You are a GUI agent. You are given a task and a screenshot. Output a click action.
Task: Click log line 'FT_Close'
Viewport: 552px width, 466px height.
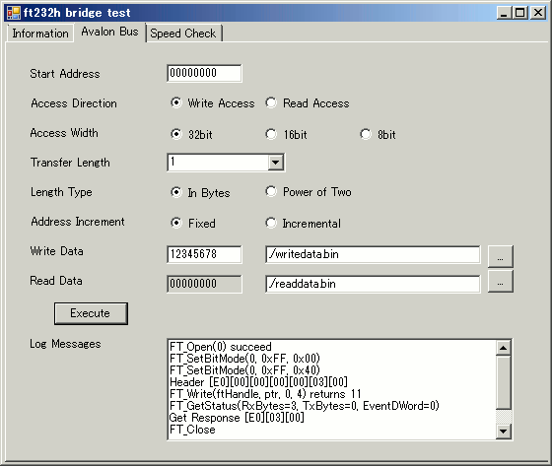[192, 430]
